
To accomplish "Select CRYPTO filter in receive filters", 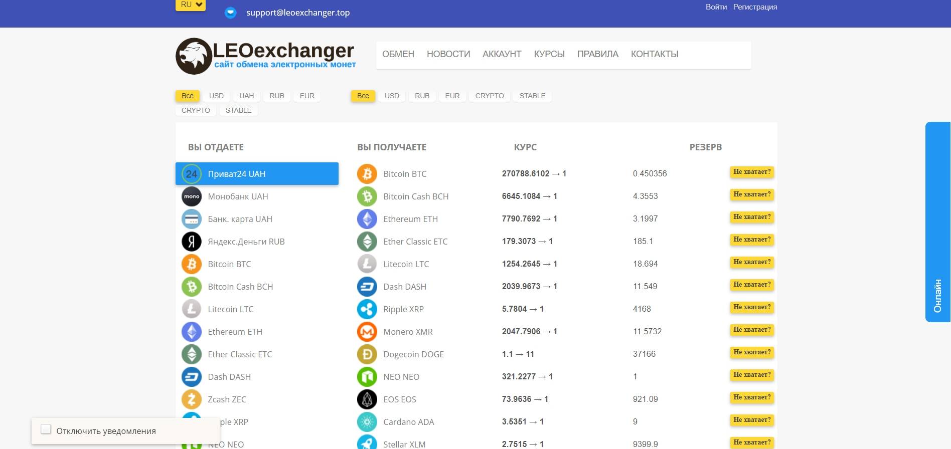I will point(490,96).
